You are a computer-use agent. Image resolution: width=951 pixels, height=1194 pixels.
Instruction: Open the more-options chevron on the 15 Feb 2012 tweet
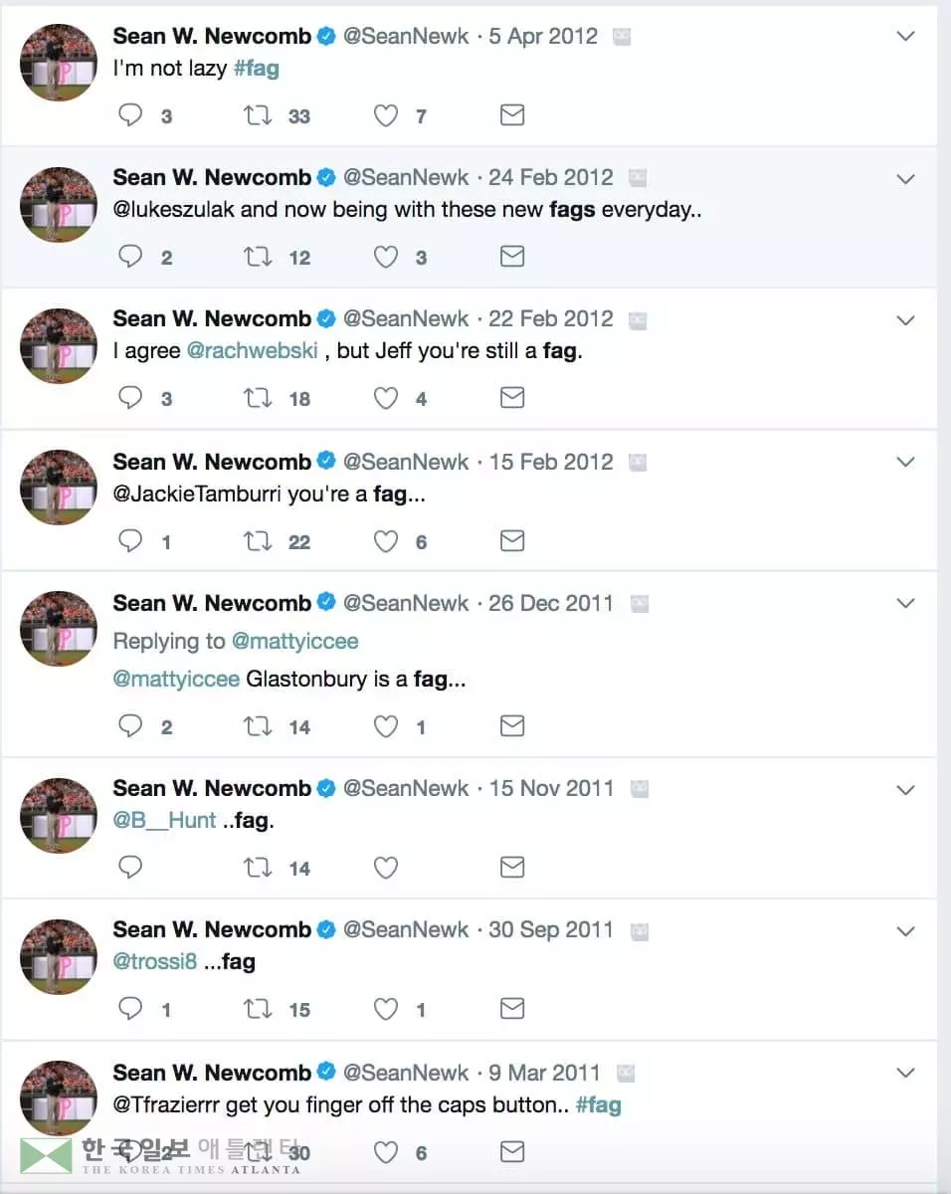(x=905, y=463)
